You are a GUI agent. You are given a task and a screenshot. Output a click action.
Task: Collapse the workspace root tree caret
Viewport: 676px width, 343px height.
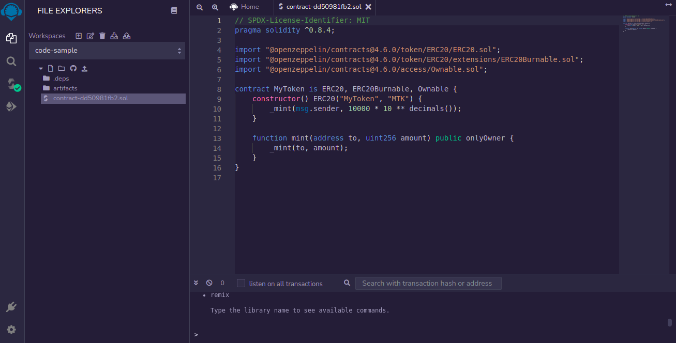(x=41, y=68)
